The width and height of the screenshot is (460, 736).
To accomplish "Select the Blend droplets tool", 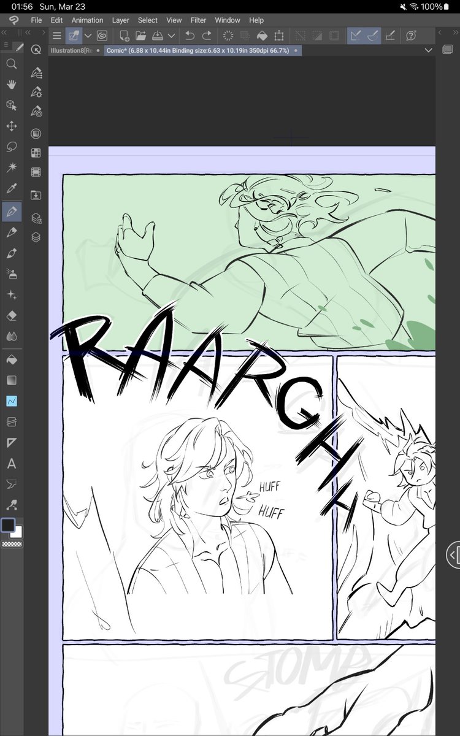I will coord(11,336).
